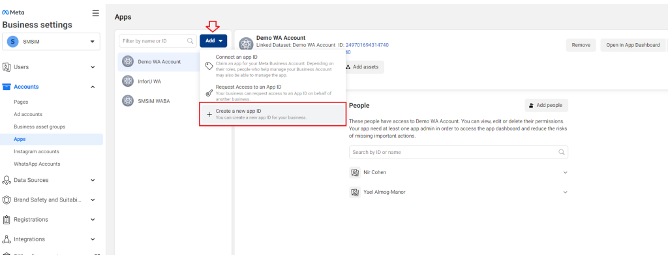
Task: Click the Integrations icon
Action: tap(7, 239)
